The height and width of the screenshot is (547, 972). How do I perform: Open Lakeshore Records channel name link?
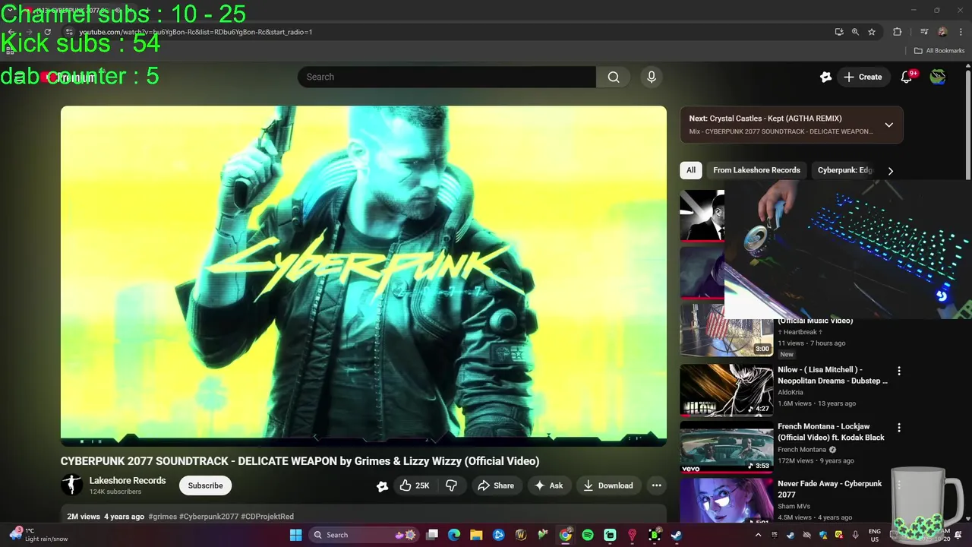click(128, 480)
